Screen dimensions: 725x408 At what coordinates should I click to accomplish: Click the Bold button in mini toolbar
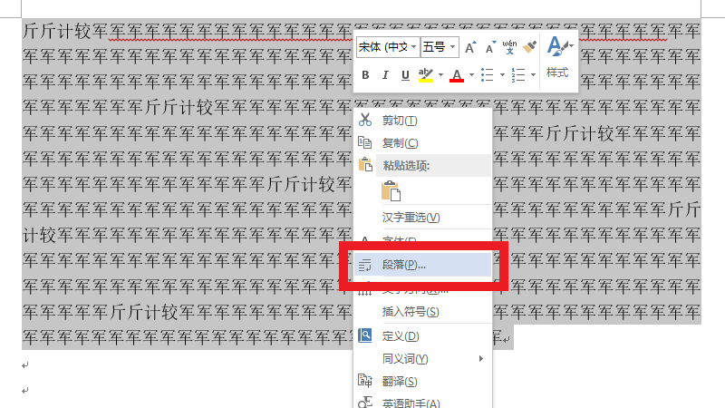365,74
